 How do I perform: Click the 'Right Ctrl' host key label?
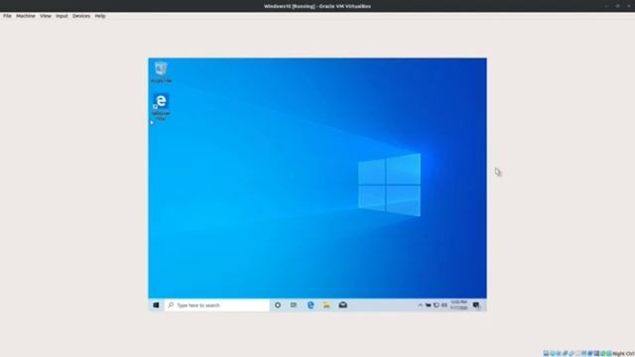click(623, 354)
